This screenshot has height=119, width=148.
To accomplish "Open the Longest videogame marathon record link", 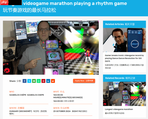I will [x=119, y=109].
